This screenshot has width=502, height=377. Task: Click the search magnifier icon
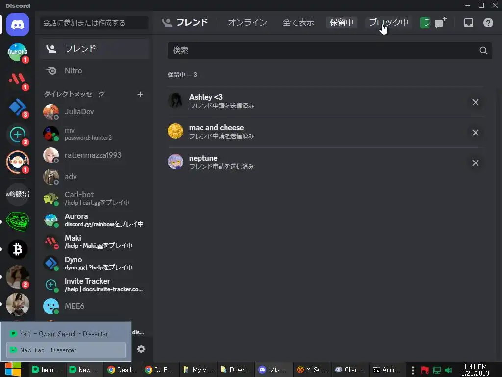coord(483,51)
